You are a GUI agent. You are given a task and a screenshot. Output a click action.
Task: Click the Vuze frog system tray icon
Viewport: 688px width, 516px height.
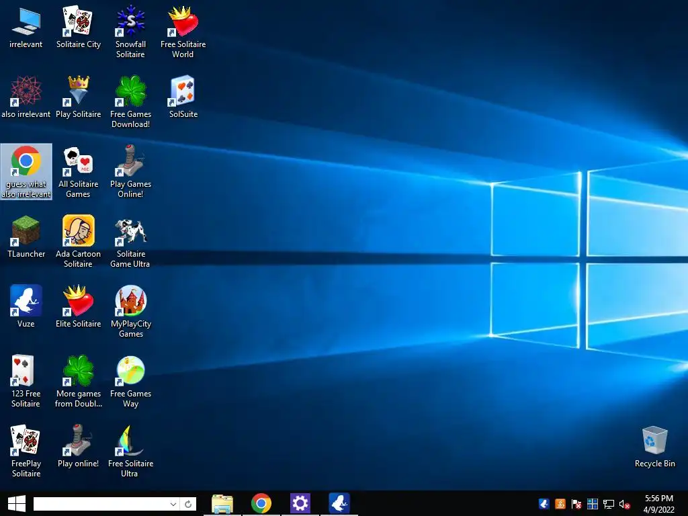(x=544, y=504)
